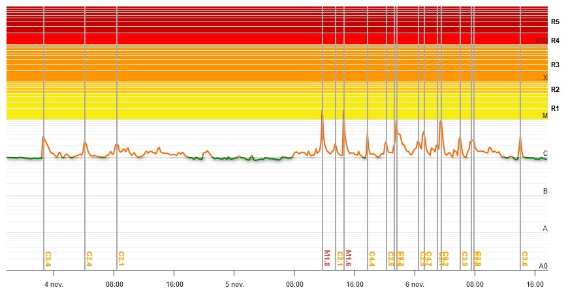The image size is (568, 292).
Task: Click the R2 scale label
Action: 555,89
